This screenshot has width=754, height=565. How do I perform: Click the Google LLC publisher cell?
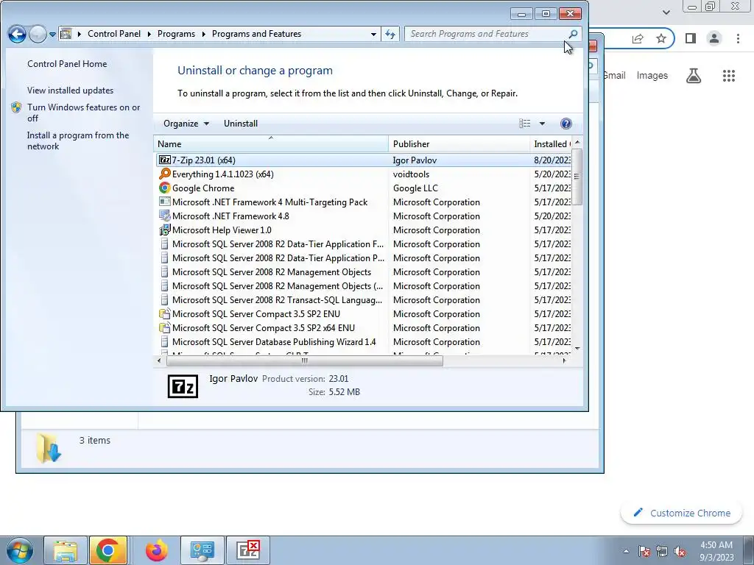point(415,188)
